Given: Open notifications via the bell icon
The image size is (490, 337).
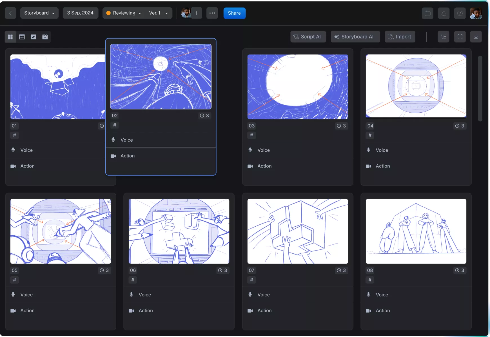Looking at the screenshot, I should (444, 13).
